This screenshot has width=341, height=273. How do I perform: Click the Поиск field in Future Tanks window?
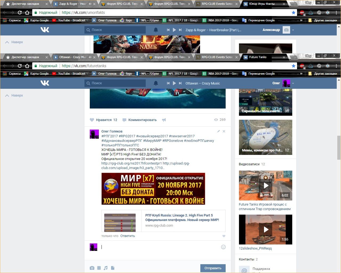(115, 83)
